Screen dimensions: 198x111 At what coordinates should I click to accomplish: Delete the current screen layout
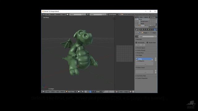tap(85, 14)
